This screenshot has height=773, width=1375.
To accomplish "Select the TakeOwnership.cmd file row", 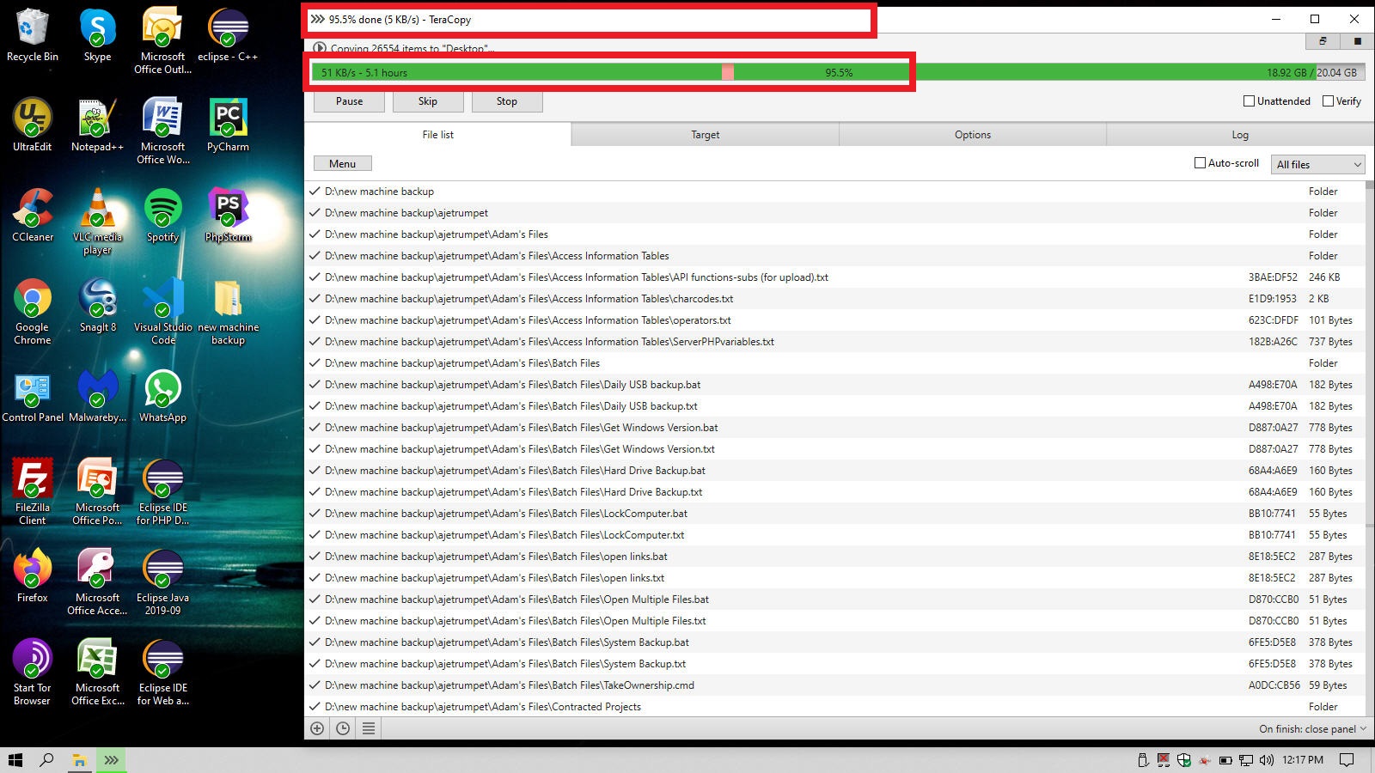I will [x=835, y=685].
